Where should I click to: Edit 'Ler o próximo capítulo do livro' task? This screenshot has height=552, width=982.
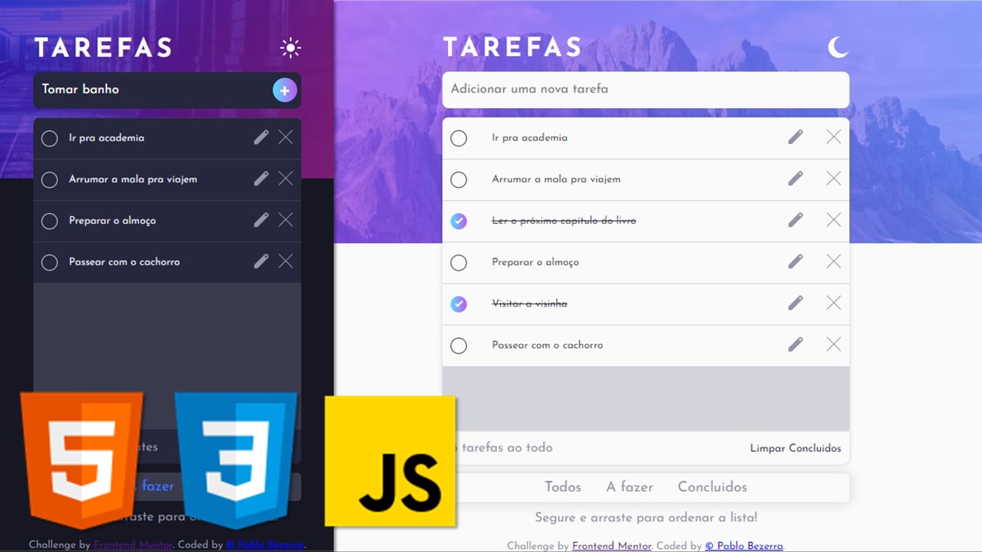(796, 220)
